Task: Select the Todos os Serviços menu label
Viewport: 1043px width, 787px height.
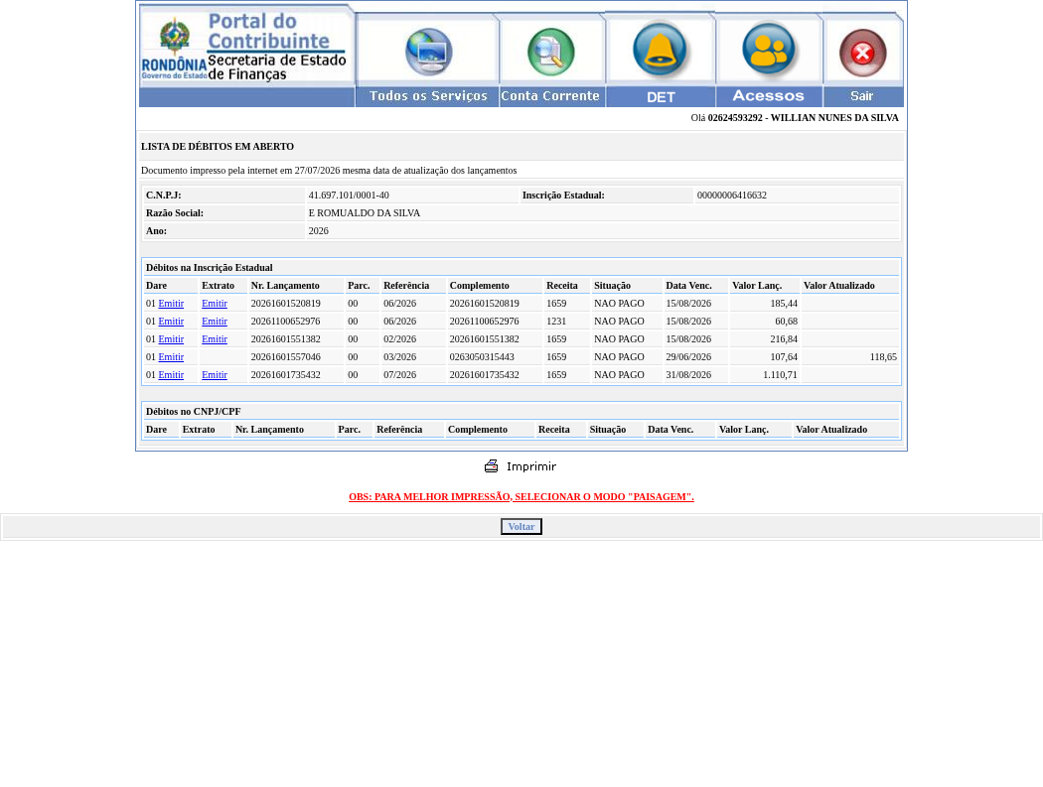Action: [x=428, y=95]
